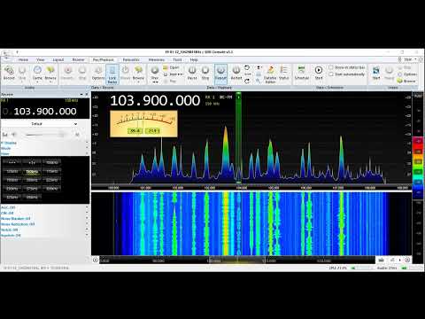The width and height of the screenshot is (425, 319).
Task: Expand the AGC: Off section
Action: pos(44,207)
